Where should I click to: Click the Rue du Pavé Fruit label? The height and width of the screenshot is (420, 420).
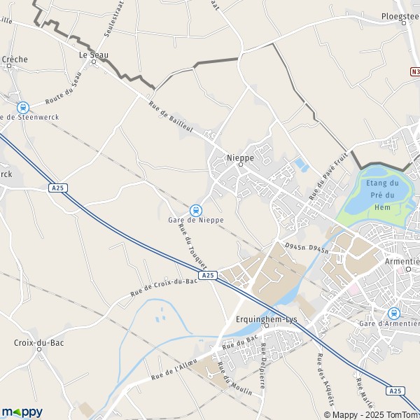328,176
